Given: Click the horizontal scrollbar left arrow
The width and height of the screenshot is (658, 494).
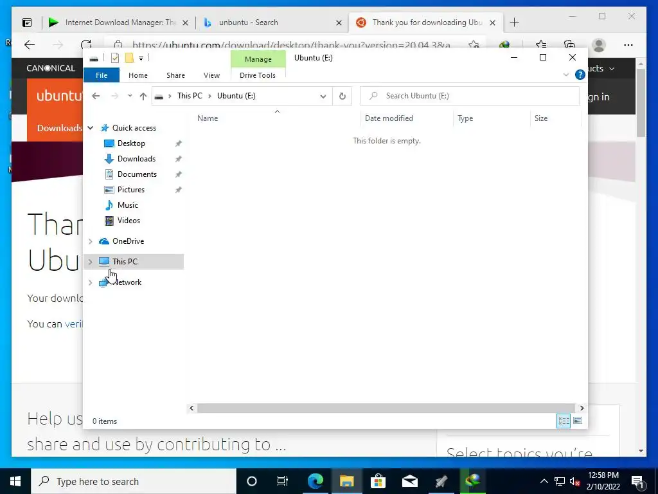Looking at the screenshot, I should [191, 408].
